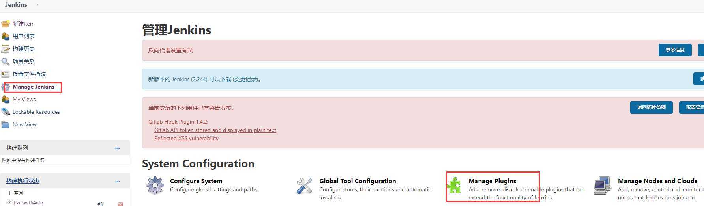
Task: Open 检查文件指纹 in the sidebar
Action: coord(29,74)
